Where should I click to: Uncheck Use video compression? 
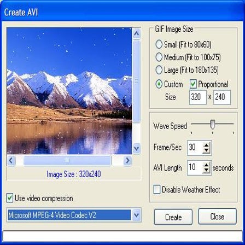coord(10,198)
